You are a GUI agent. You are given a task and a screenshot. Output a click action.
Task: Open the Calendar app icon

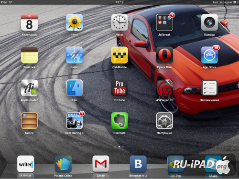point(29,22)
